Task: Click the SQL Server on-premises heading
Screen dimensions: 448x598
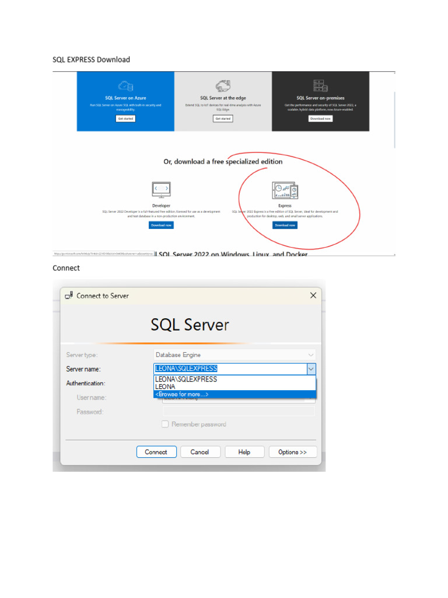Action: pos(320,98)
